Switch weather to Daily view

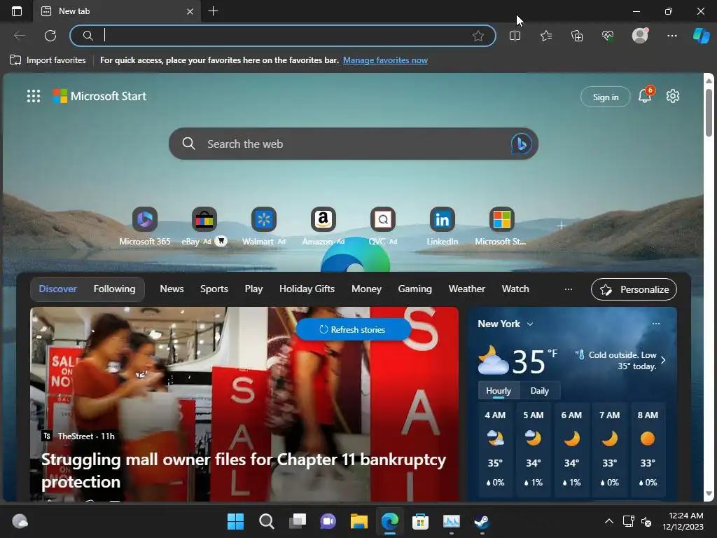(x=539, y=391)
